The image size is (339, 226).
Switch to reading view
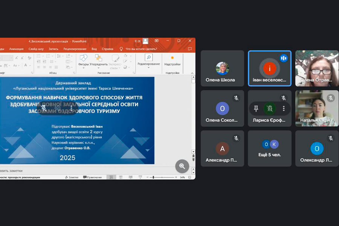(x=130, y=177)
